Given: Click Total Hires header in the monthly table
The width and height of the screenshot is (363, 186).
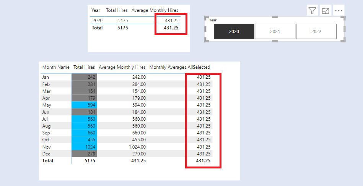Looking at the screenshot, I should point(84,67).
